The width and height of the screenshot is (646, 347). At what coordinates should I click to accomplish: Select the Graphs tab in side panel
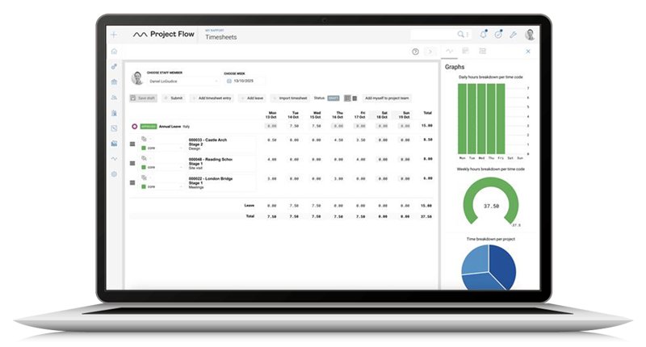(x=450, y=51)
